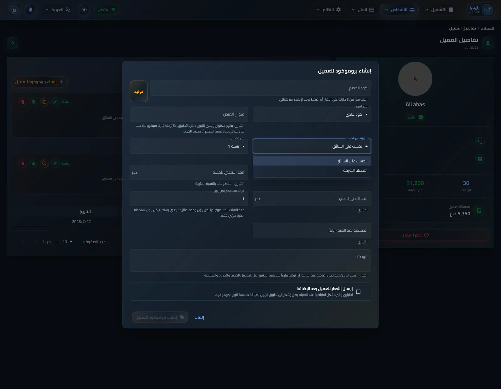Toggle the light/dark theme sun icon
The width and height of the screenshot is (501, 389).
[x=84, y=10]
